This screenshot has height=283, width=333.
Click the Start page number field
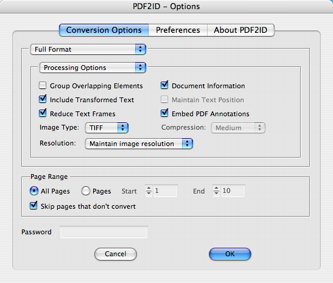coord(166,190)
